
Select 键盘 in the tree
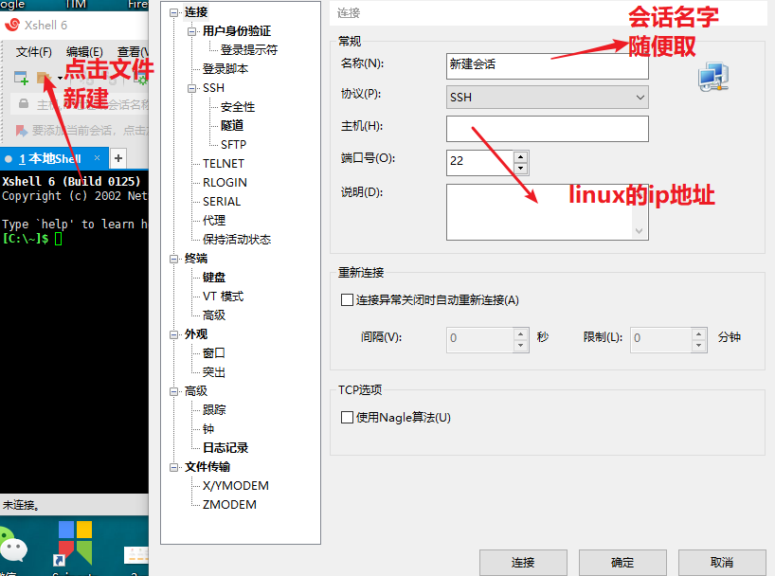(214, 278)
